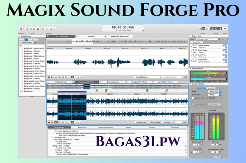Select stacked editor layout icon
This screenshot has height=163, width=246.
click(203, 29)
